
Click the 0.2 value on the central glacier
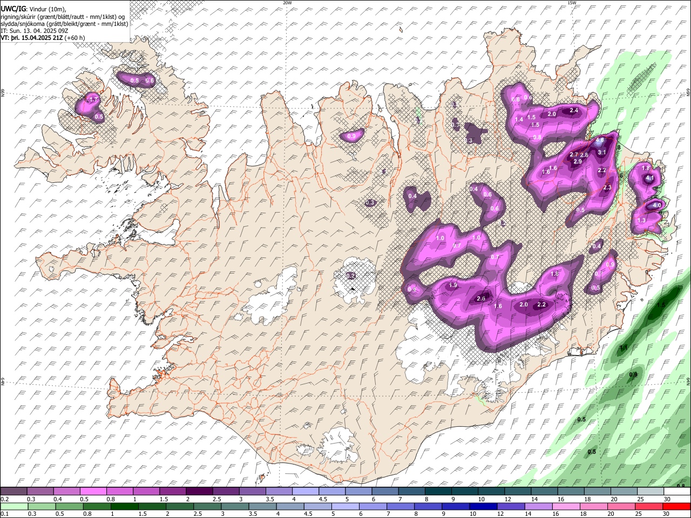click(x=350, y=276)
